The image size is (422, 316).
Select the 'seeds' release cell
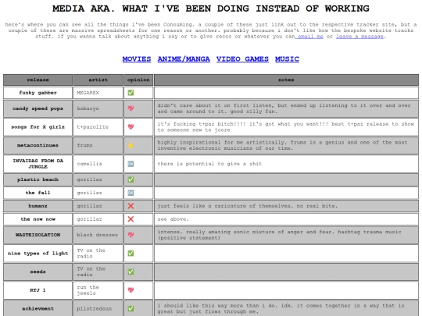pyautogui.click(x=38, y=272)
